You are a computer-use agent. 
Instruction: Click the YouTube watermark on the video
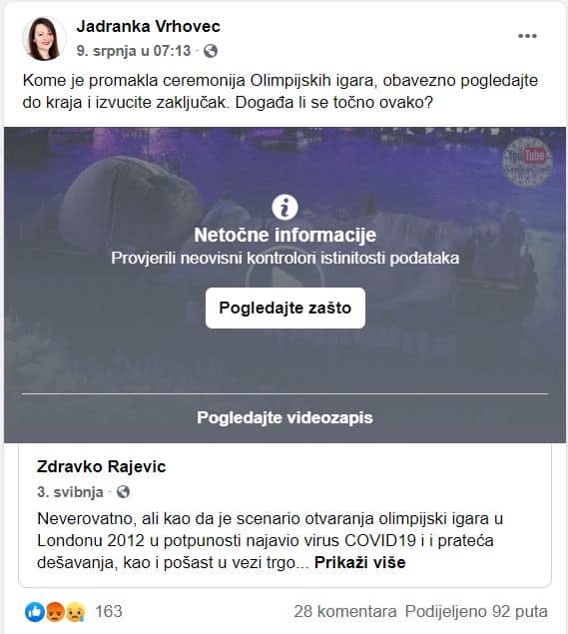527,162
